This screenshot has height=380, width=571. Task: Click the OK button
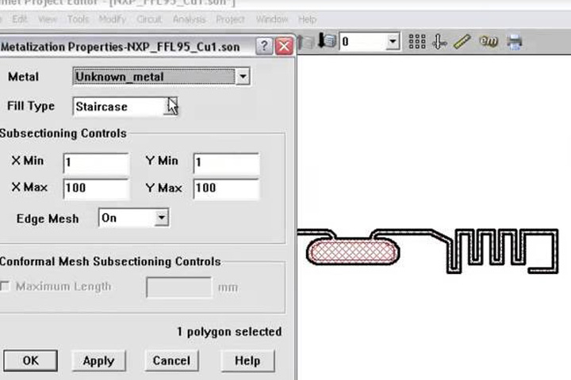tap(31, 360)
